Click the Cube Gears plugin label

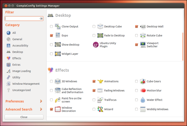tap(154, 81)
